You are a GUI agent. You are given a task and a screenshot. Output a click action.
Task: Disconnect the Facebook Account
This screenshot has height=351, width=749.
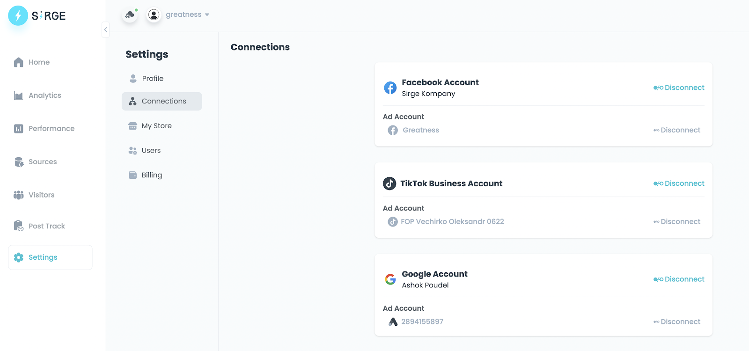[x=679, y=88]
